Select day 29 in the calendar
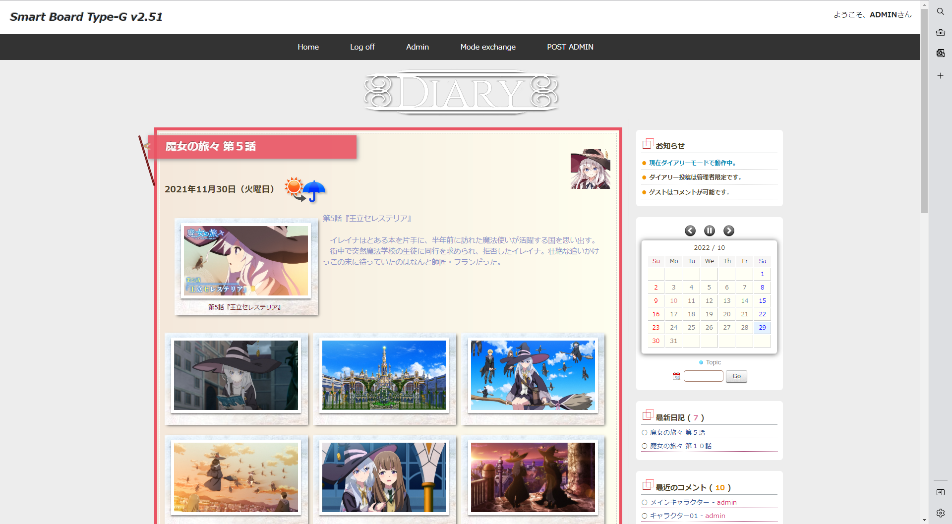952x524 pixels. [x=762, y=328]
